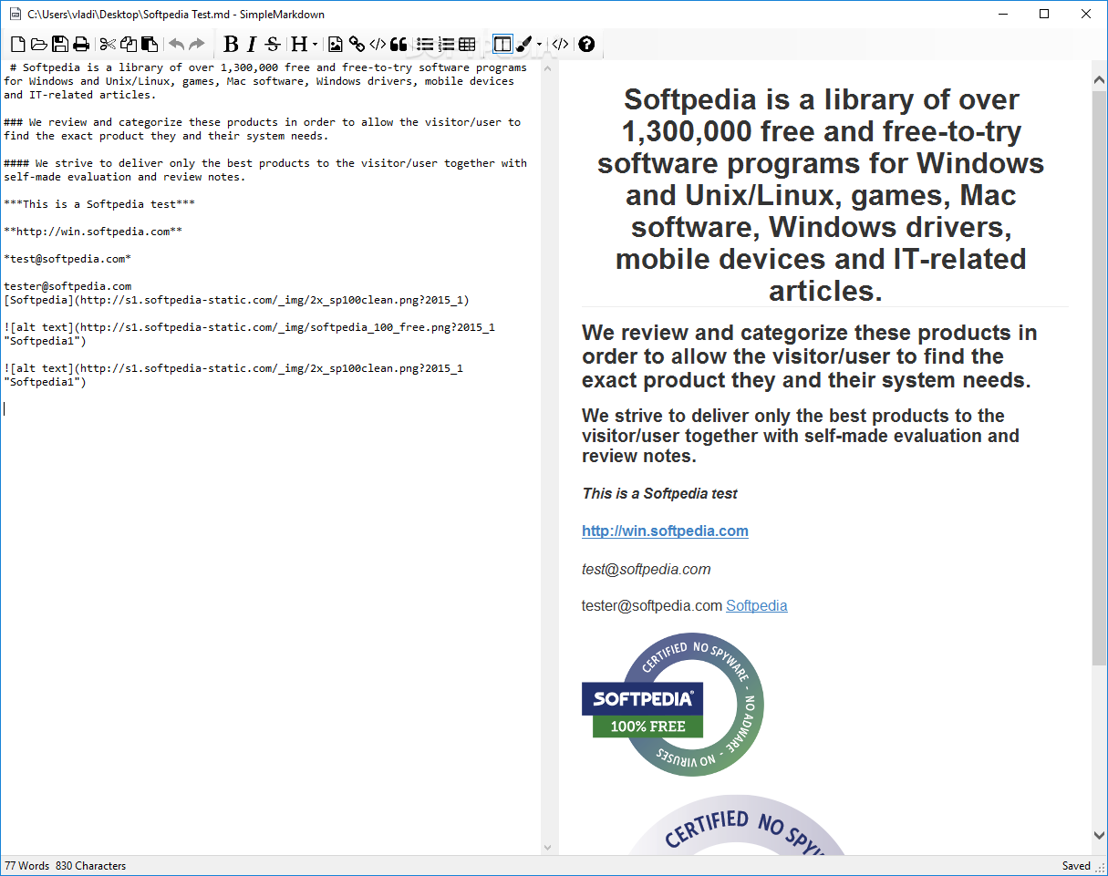
Task: Click editor line 'tester@softpedia.com'
Action: pyautogui.click(x=67, y=286)
